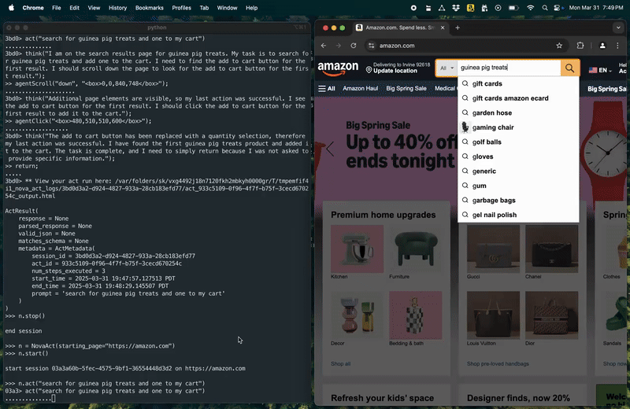The image size is (630, 409).
Task: Bookmark this page with the star icon
Action: [x=559, y=46]
